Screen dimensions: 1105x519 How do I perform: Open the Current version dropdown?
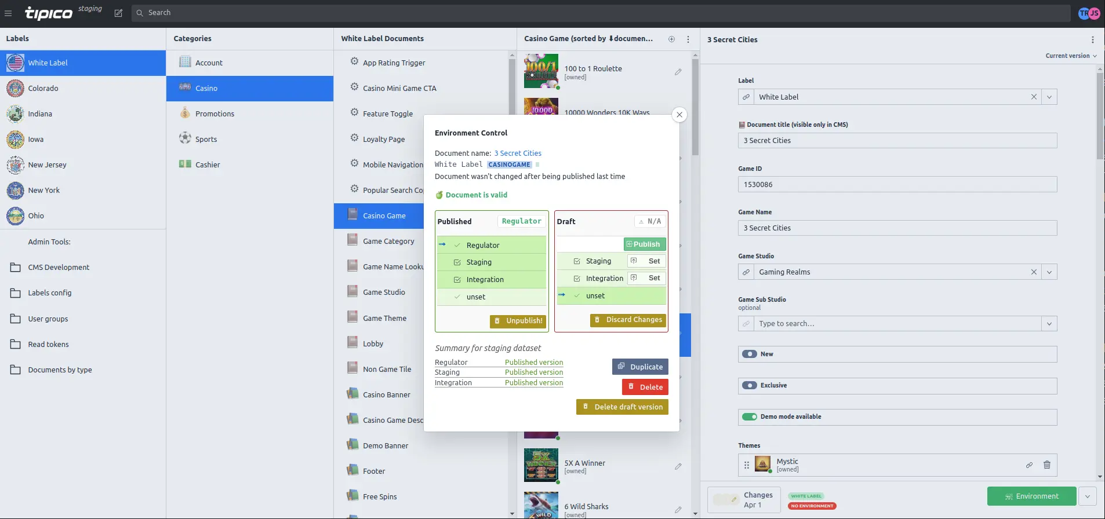(1071, 56)
